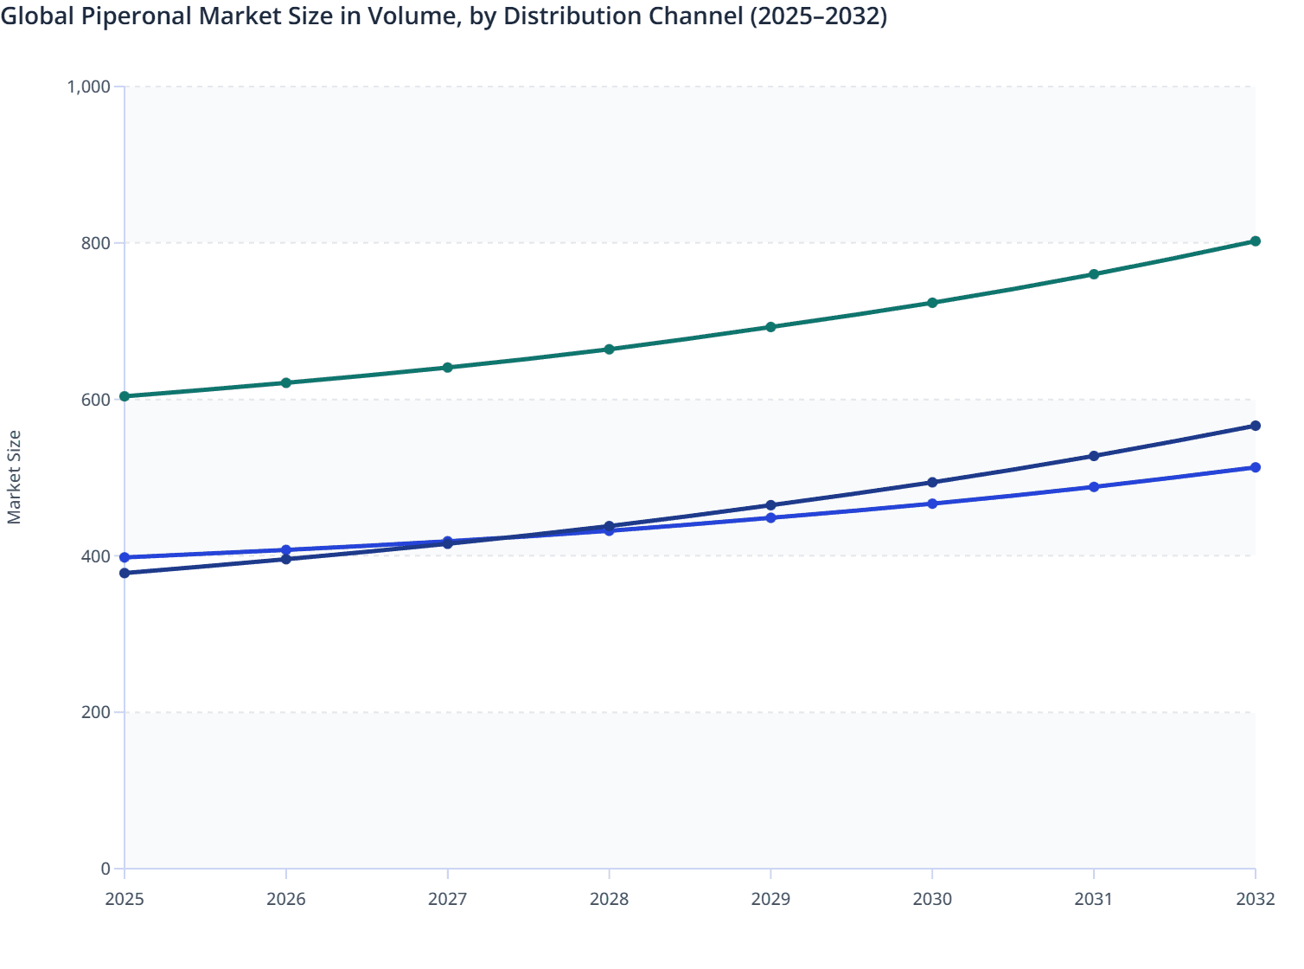Viewport: 1304px width, 969px height.
Task: Click the 1,000 y-axis tick label
Action: coord(89,87)
